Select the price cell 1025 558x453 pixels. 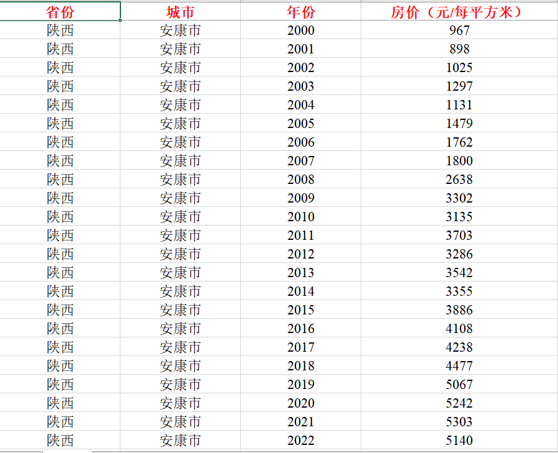459,67
